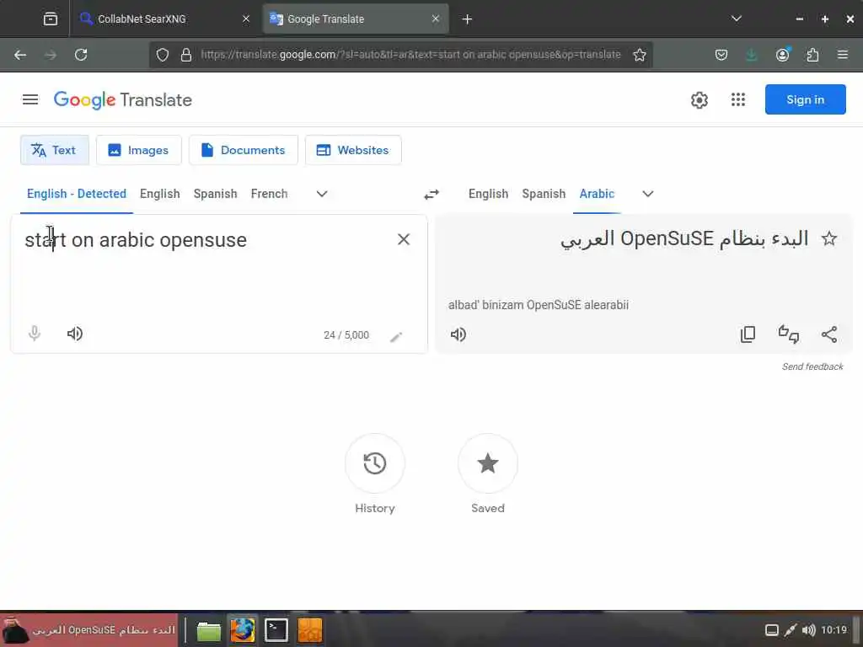Listen to the source text

click(75, 334)
